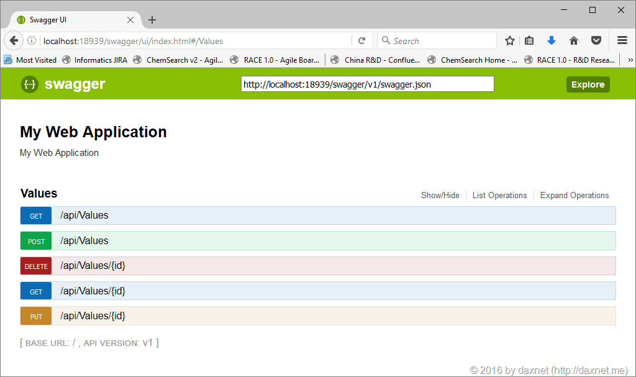Expand the GET /api/Values path

coord(84,216)
